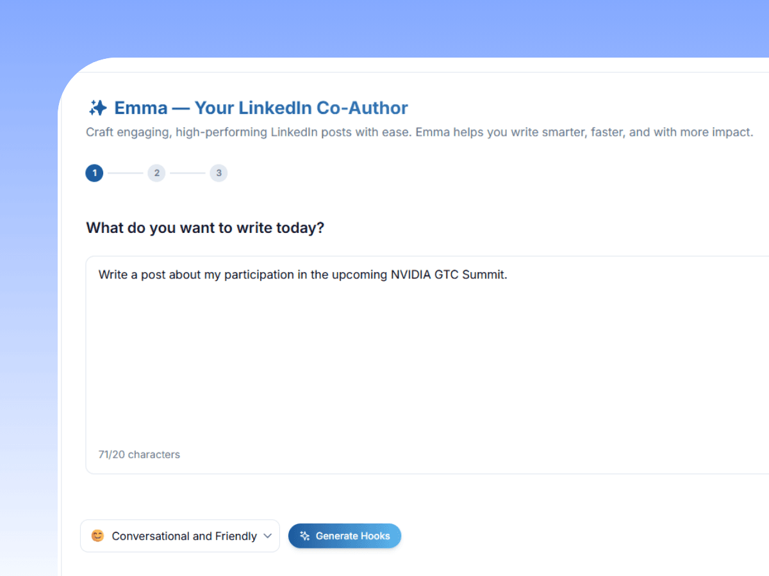This screenshot has height=576, width=769.
Task: Select step 1 in the progress indicator
Action: pyautogui.click(x=94, y=173)
